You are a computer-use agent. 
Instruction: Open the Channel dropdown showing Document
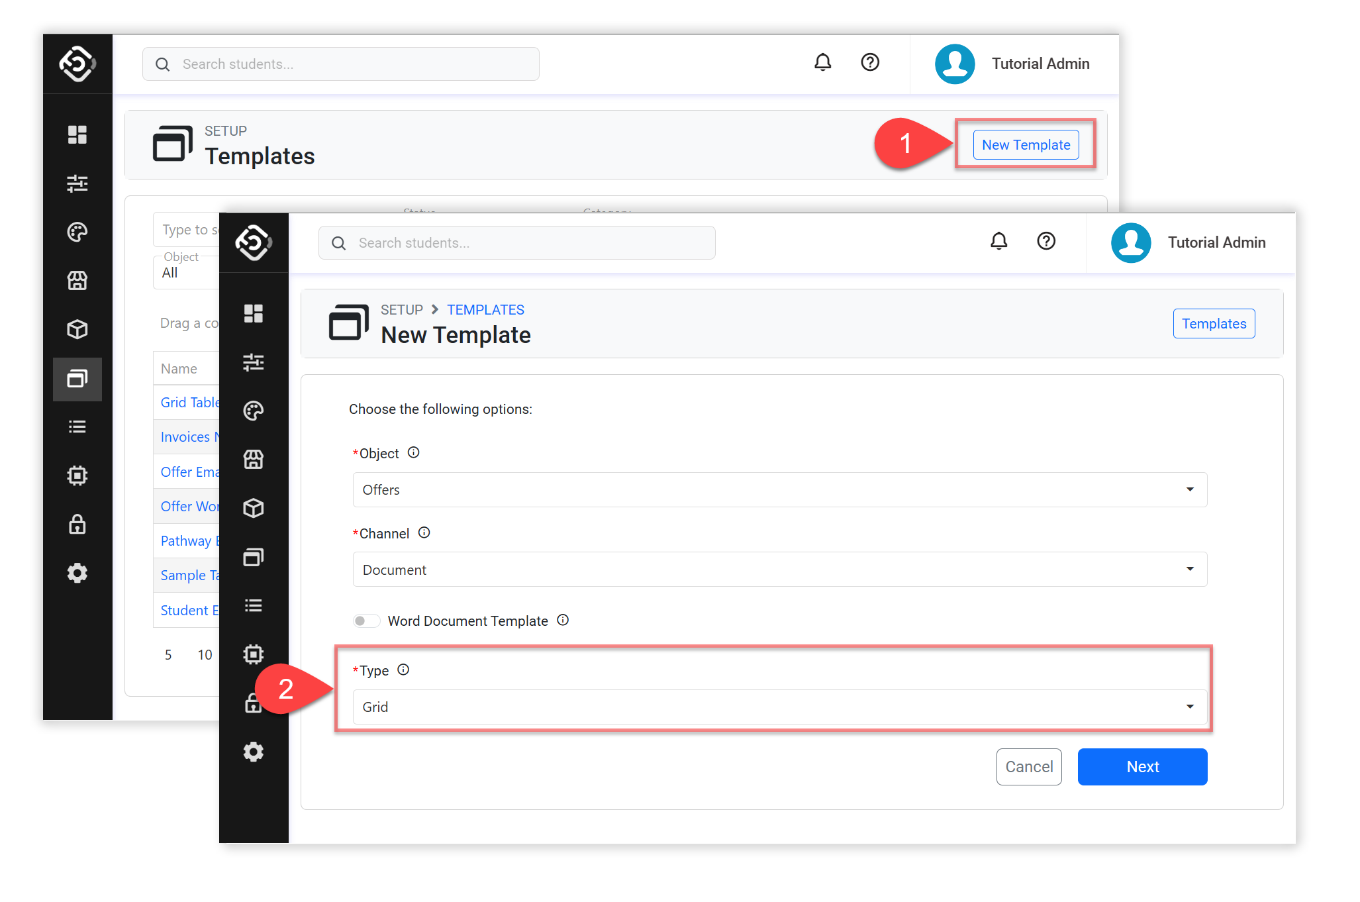click(779, 570)
